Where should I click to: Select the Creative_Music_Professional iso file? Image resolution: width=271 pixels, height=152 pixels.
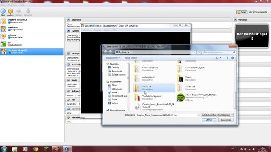154,107
